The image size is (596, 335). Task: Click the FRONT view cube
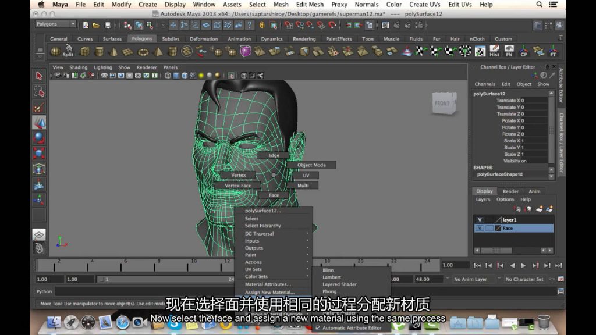click(x=444, y=103)
